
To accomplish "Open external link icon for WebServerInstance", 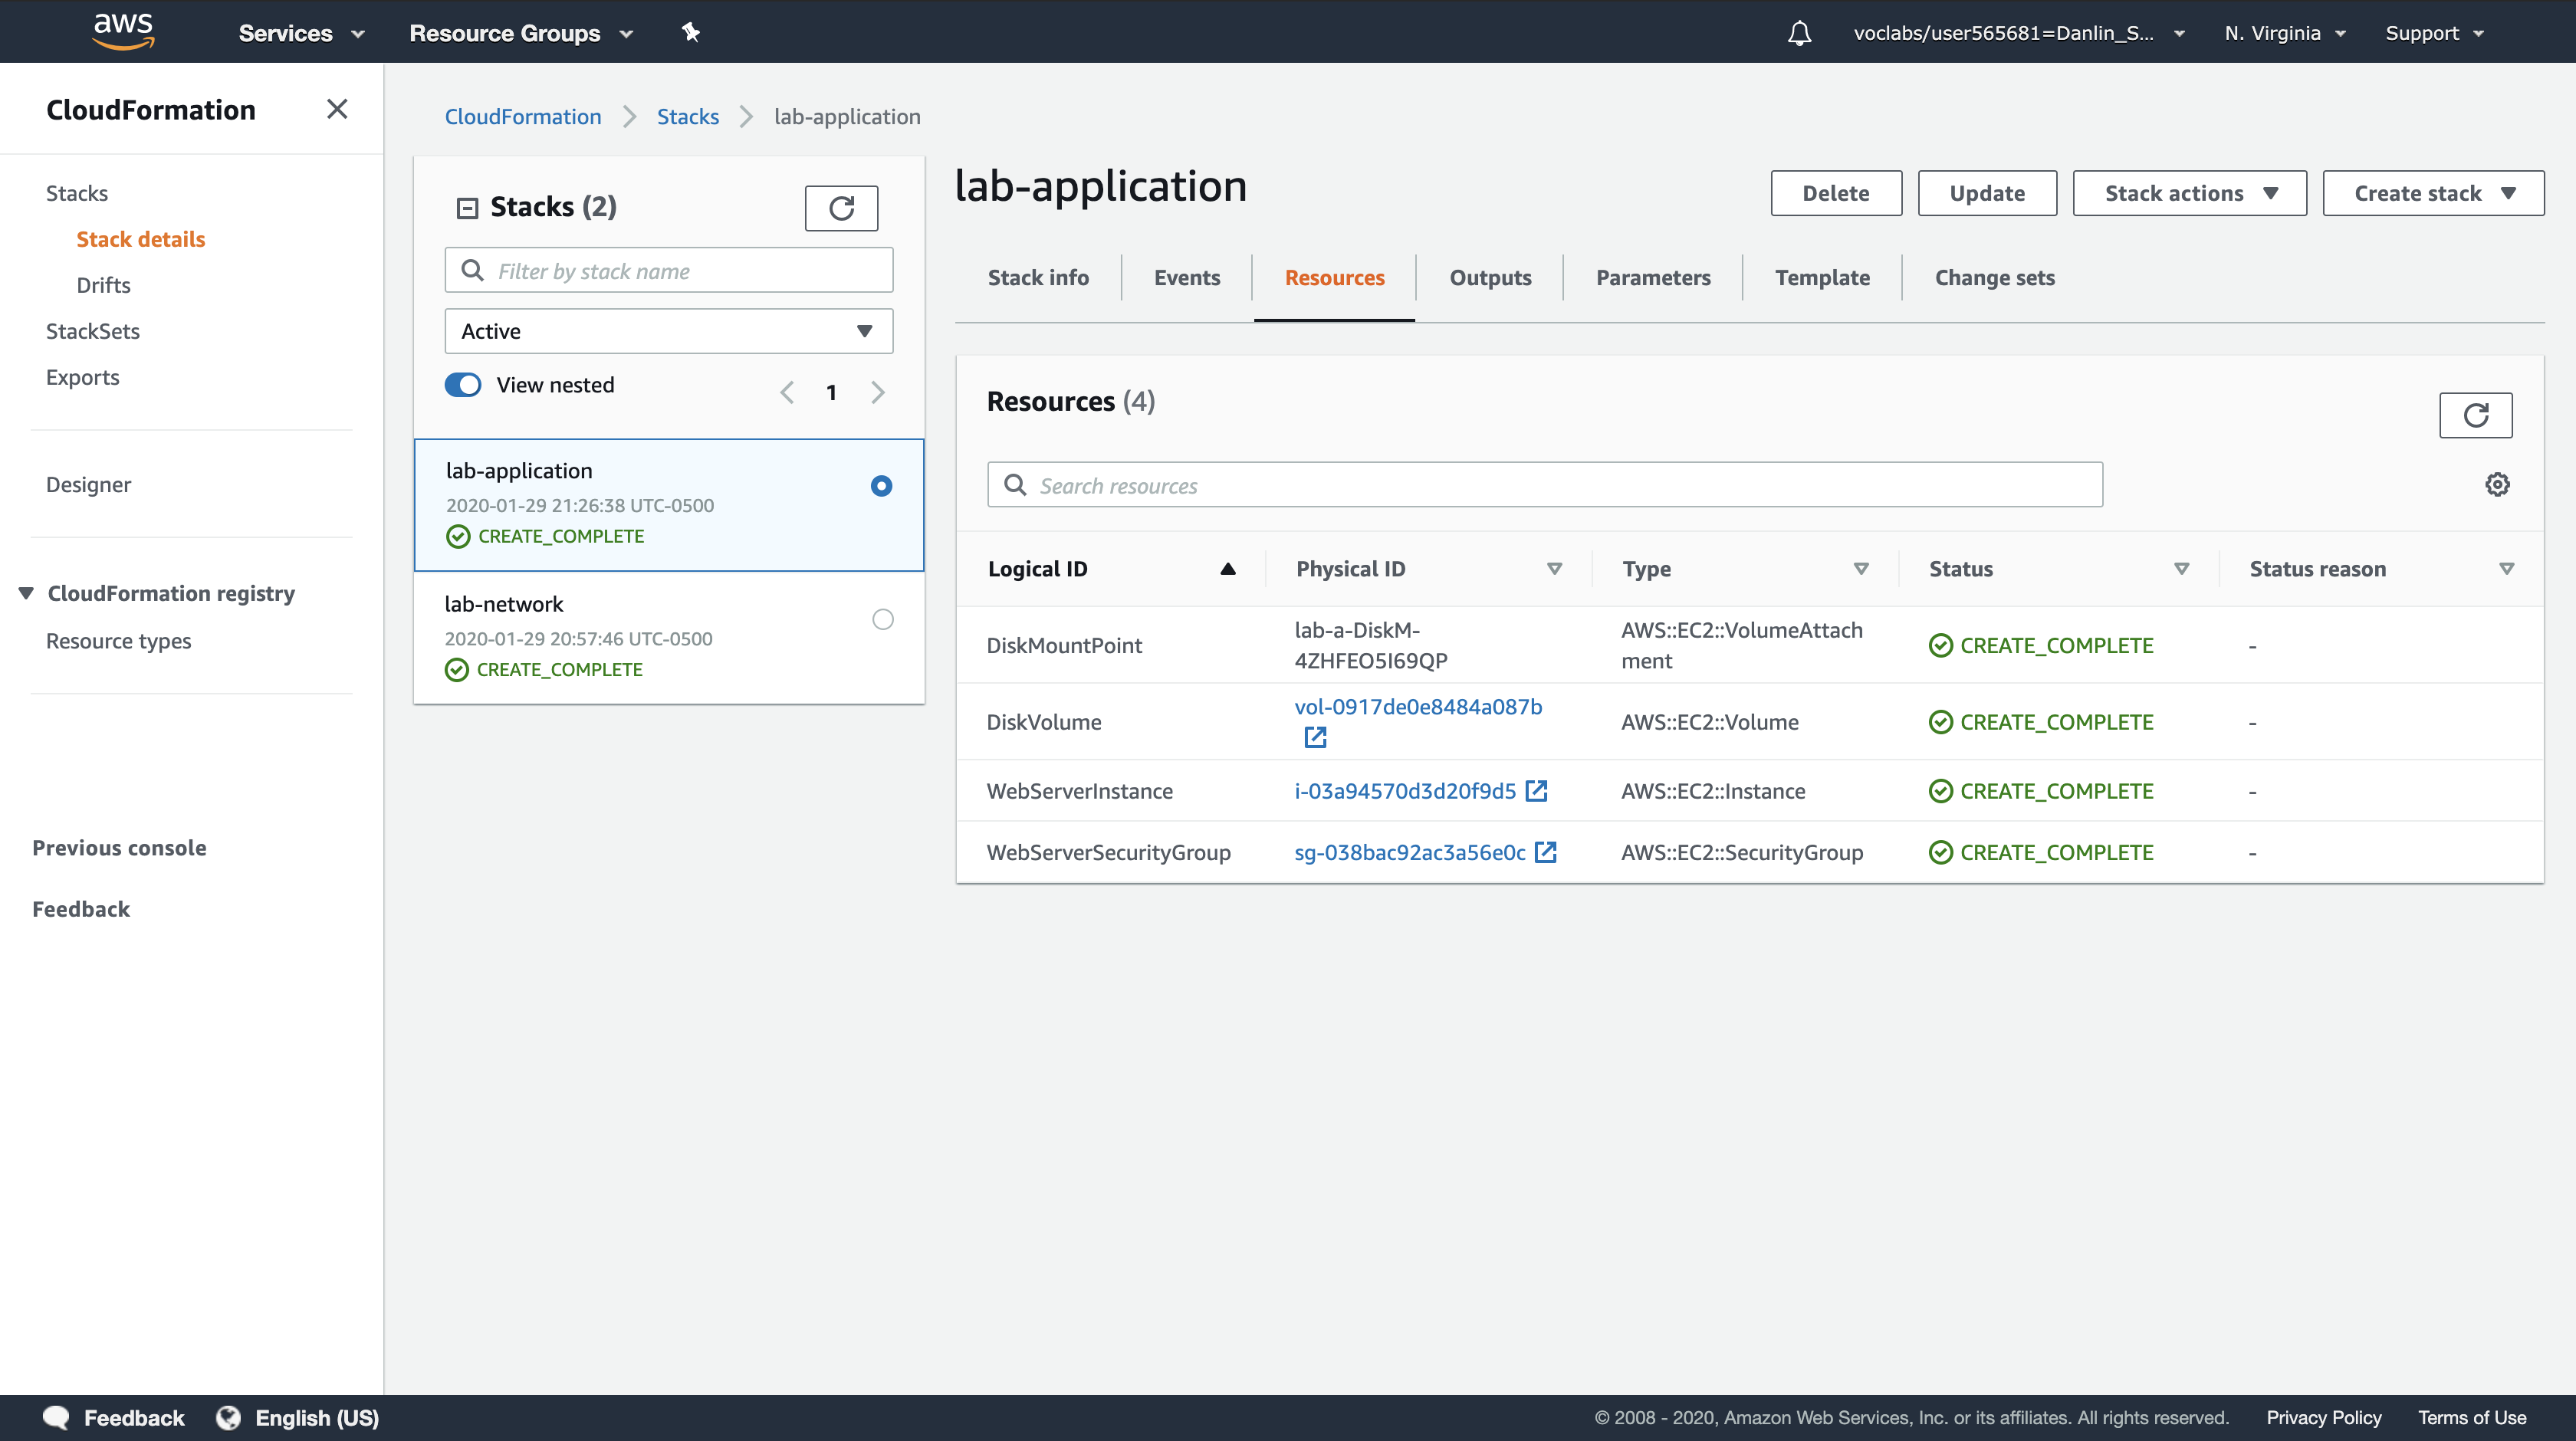I will pyautogui.click(x=1537, y=791).
